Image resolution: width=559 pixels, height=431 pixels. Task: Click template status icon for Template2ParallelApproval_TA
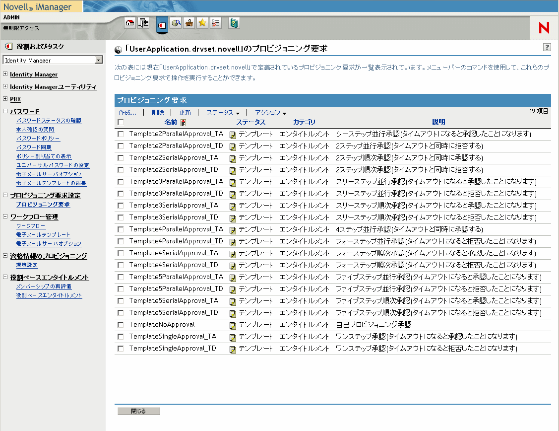[233, 135]
